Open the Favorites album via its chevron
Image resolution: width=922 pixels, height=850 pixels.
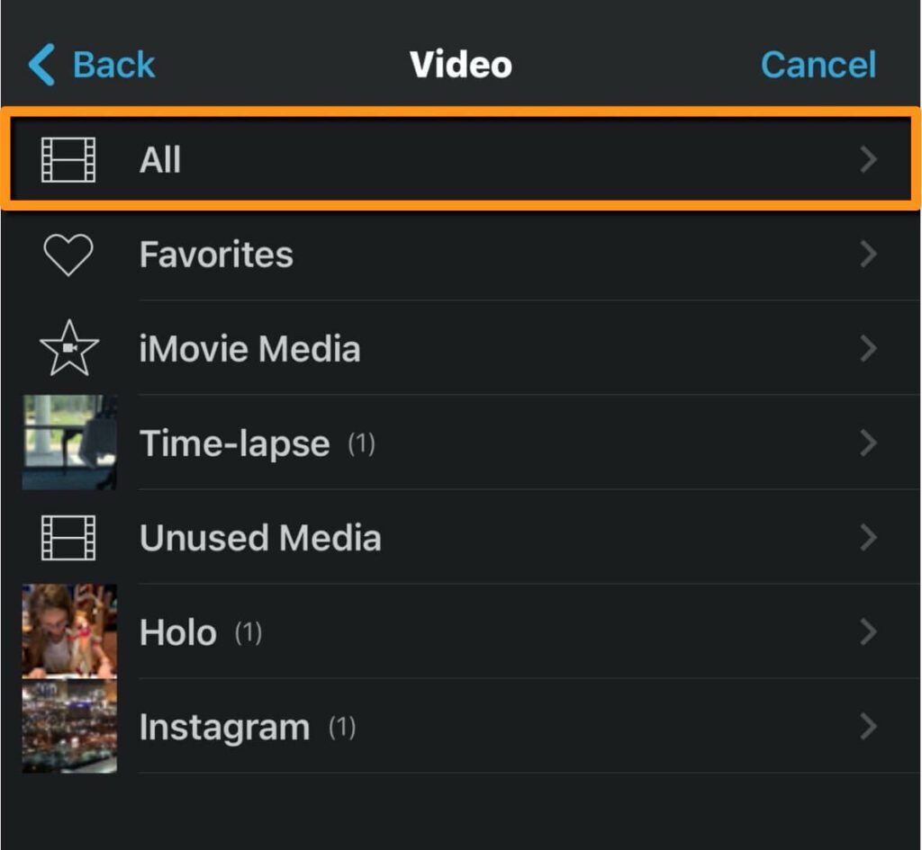867,254
